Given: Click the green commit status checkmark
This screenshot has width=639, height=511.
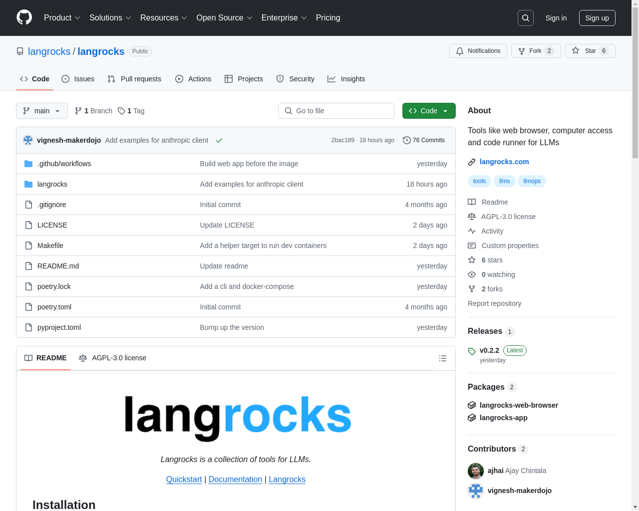Looking at the screenshot, I should click(219, 140).
